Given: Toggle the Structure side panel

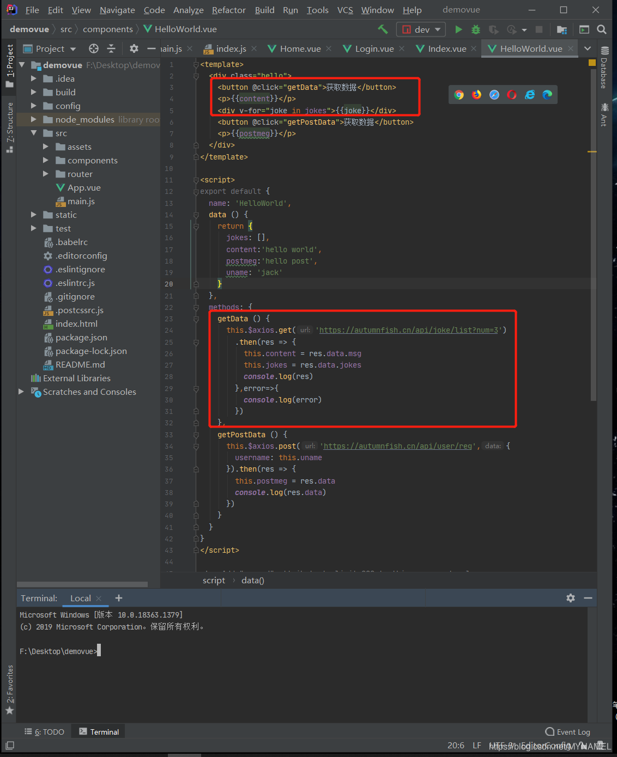Looking at the screenshot, I should click(9, 127).
